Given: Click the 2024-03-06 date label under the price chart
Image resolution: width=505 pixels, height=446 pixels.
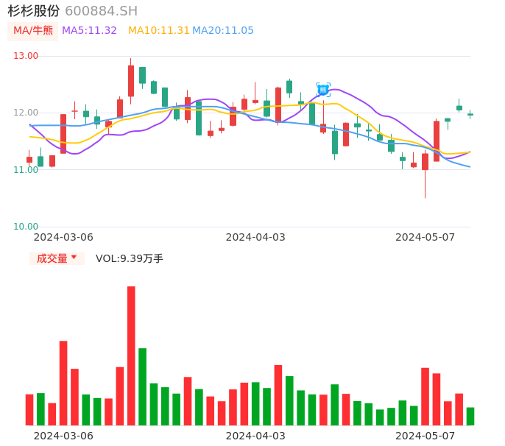Looking at the screenshot, I should click(63, 237).
